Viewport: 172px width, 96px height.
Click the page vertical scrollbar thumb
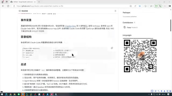click(171, 25)
